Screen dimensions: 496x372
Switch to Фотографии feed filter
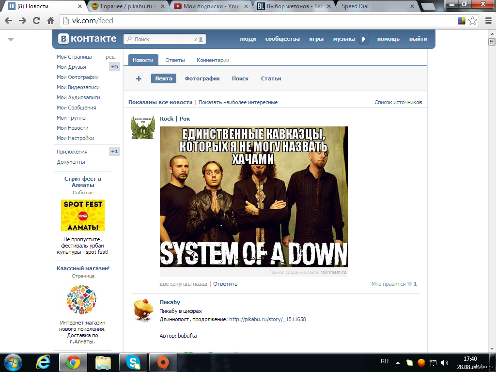202,78
